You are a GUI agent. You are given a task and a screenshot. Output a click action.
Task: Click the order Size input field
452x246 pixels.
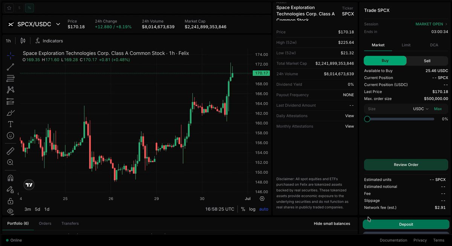pos(387,109)
